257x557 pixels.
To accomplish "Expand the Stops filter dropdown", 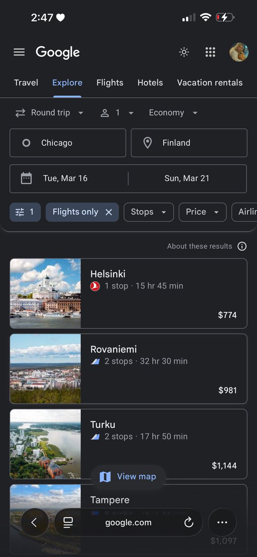I will [x=148, y=212].
